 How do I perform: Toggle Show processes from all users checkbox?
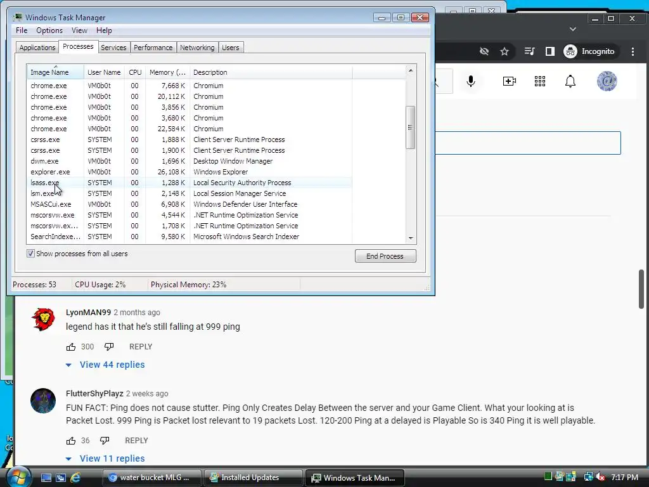(30, 254)
